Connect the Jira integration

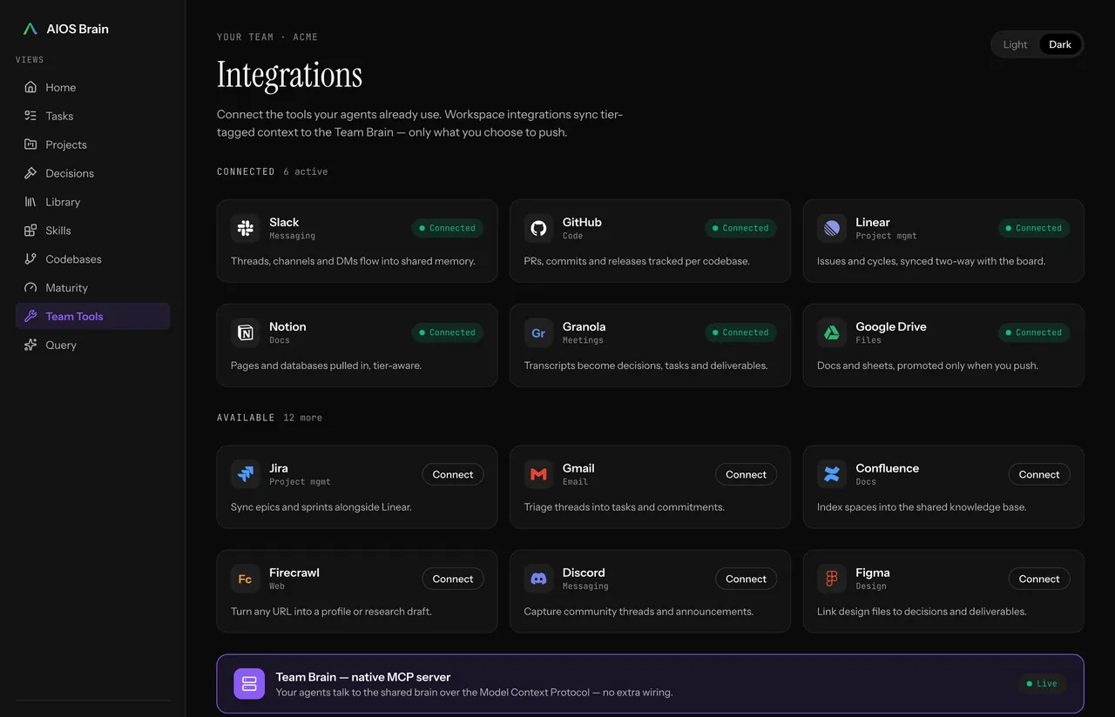click(453, 474)
